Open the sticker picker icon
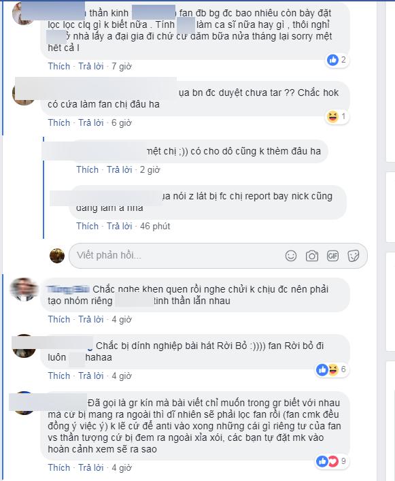395x481 pixels. tap(354, 256)
